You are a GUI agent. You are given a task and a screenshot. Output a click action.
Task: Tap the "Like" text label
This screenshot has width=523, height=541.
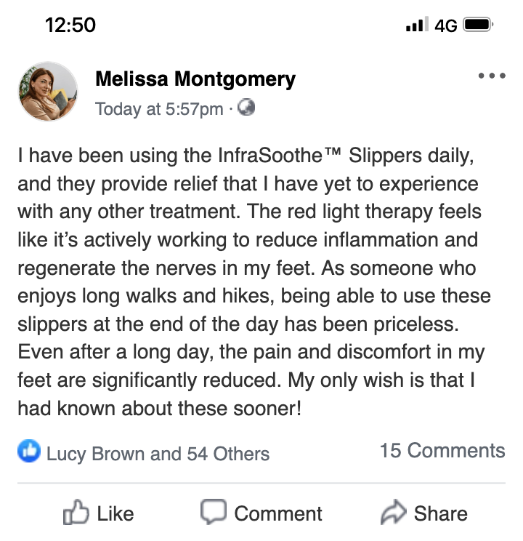point(115,513)
